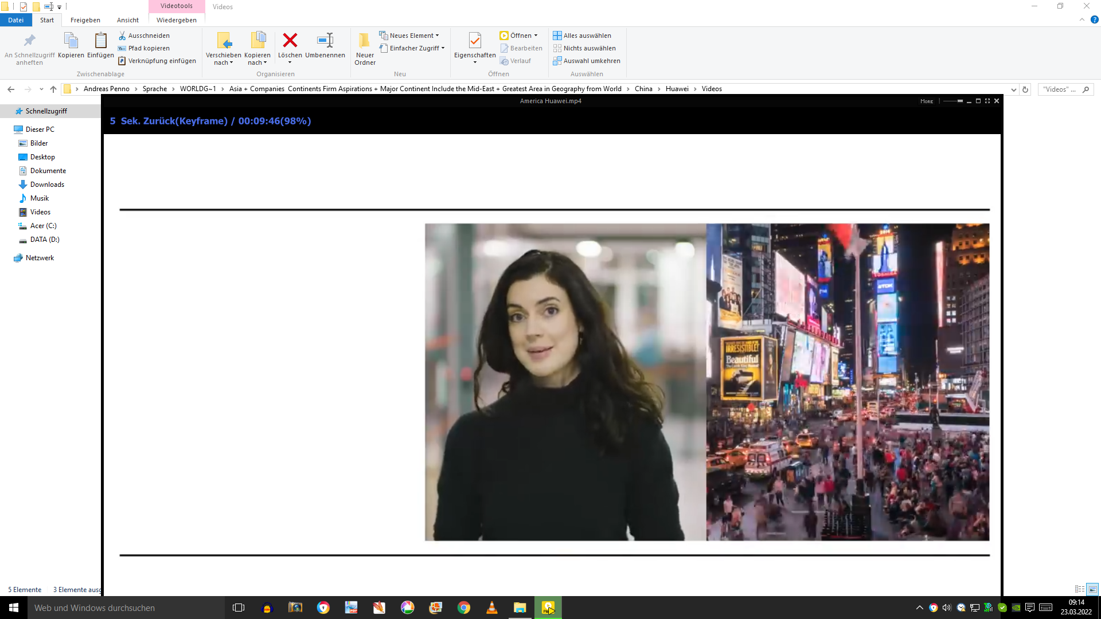The height and width of the screenshot is (619, 1101).
Task: Refresh the Videos folder address bar
Action: tap(1025, 89)
